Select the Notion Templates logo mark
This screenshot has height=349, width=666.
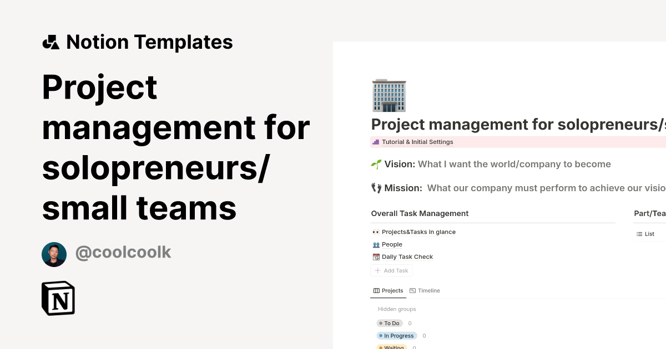[x=51, y=42]
